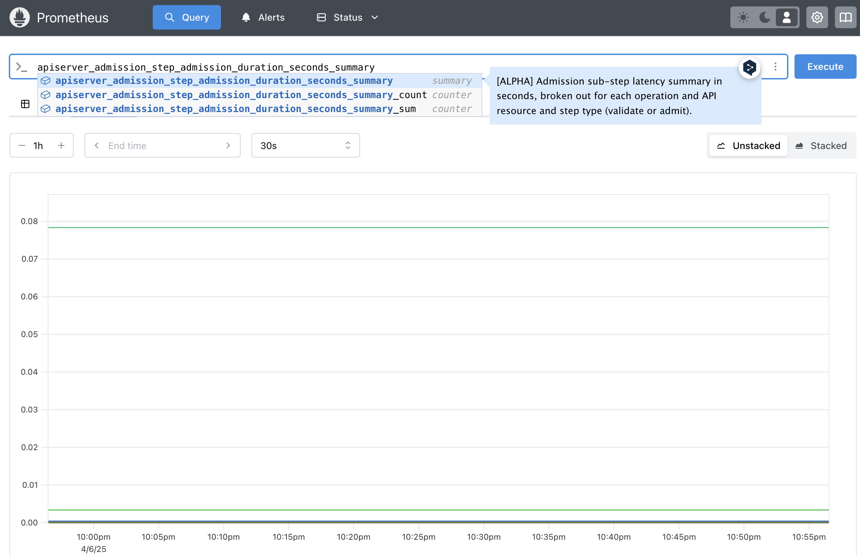Go to next end time arrow
The height and width of the screenshot is (556, 860).
point(228,146)
